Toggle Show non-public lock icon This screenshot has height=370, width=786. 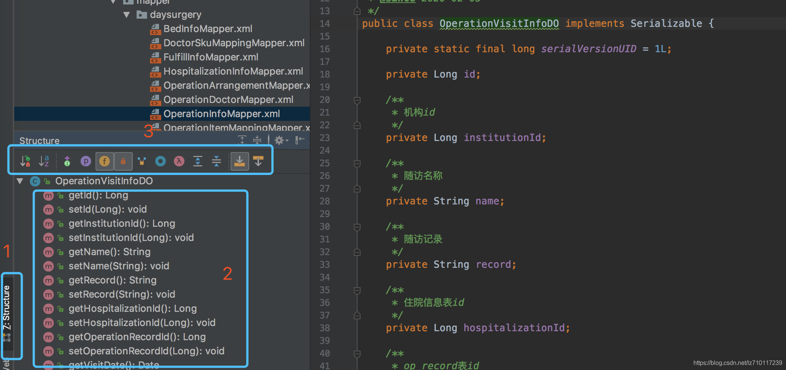123,161
